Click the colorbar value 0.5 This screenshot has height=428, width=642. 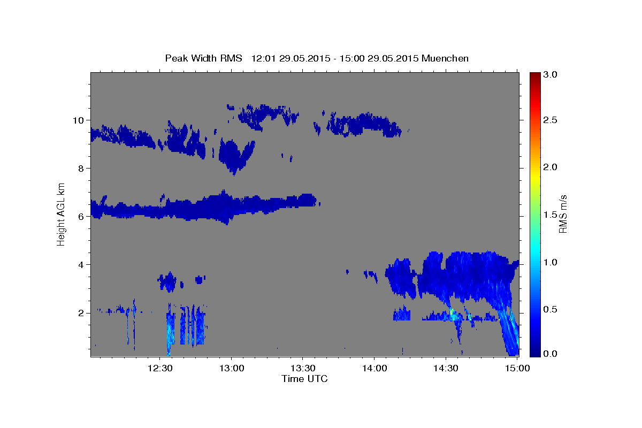click(551, 309)
